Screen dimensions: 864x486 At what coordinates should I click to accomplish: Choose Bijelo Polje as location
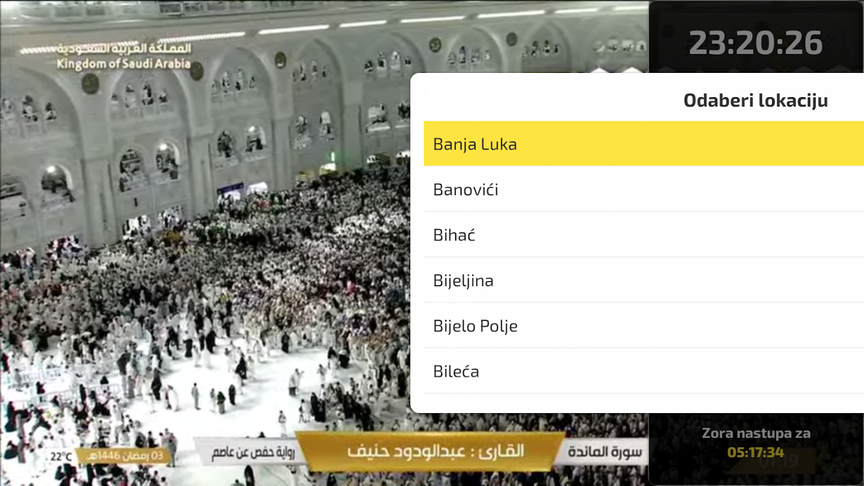[x=643, y=326]
